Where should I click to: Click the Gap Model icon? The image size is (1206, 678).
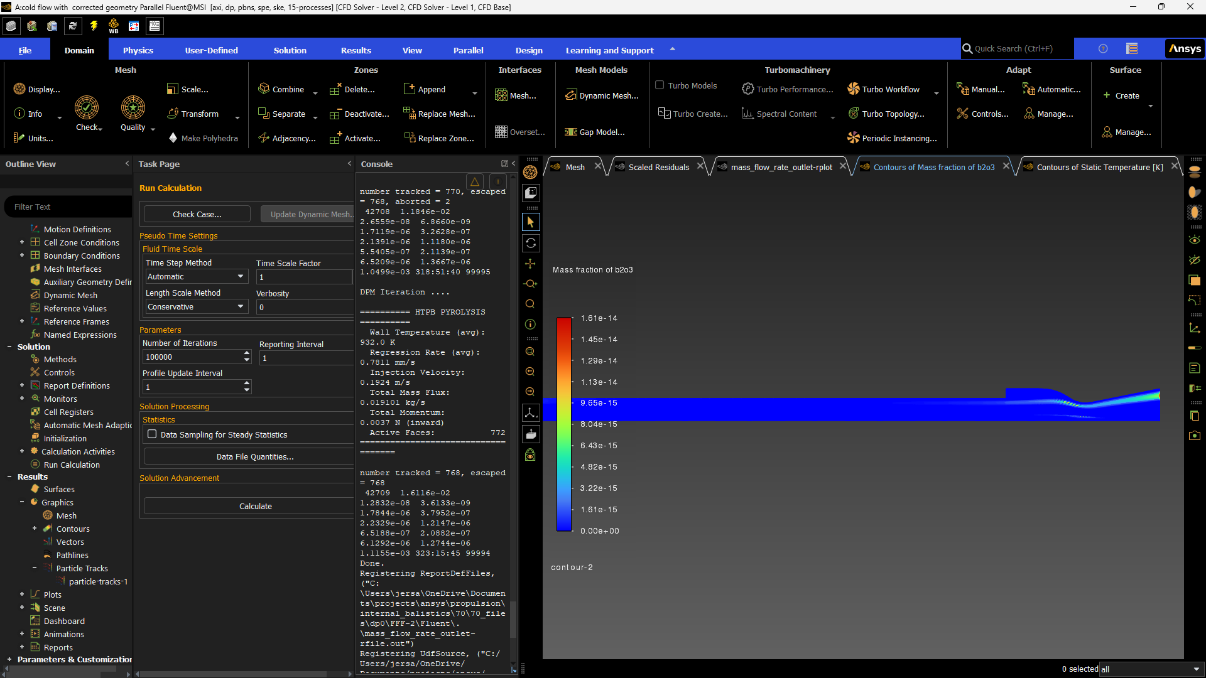click(570, 132)
